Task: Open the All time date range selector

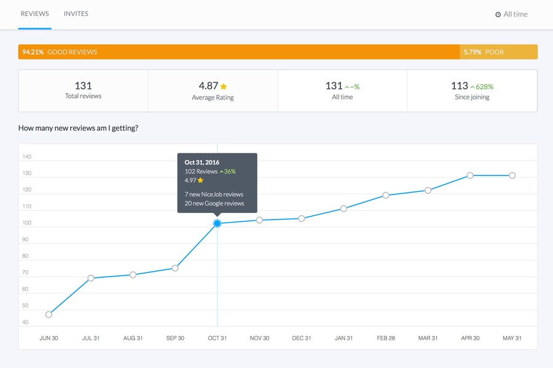Action: [511, 15]
